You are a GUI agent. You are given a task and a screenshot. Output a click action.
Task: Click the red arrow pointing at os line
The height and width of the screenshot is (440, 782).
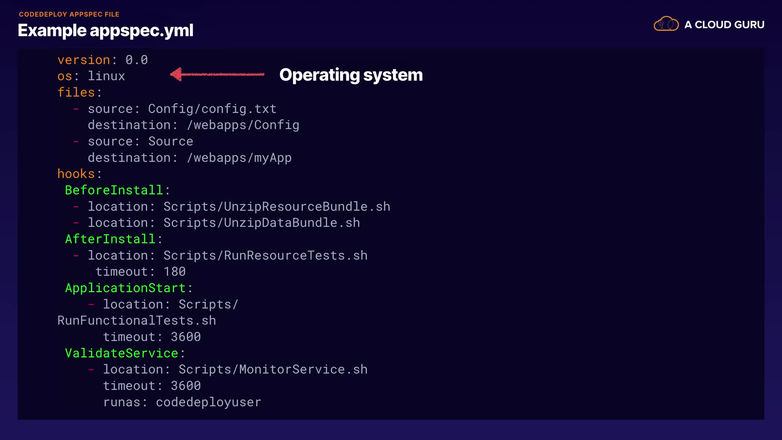pyautogui.click(x=217, y=74)
